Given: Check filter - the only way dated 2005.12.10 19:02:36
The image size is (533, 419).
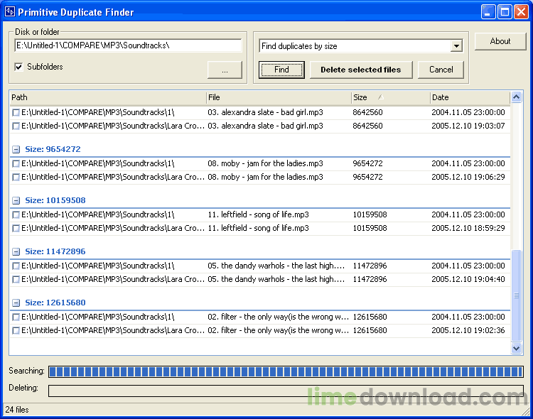Looking at the screenshot, I should 16,331.
